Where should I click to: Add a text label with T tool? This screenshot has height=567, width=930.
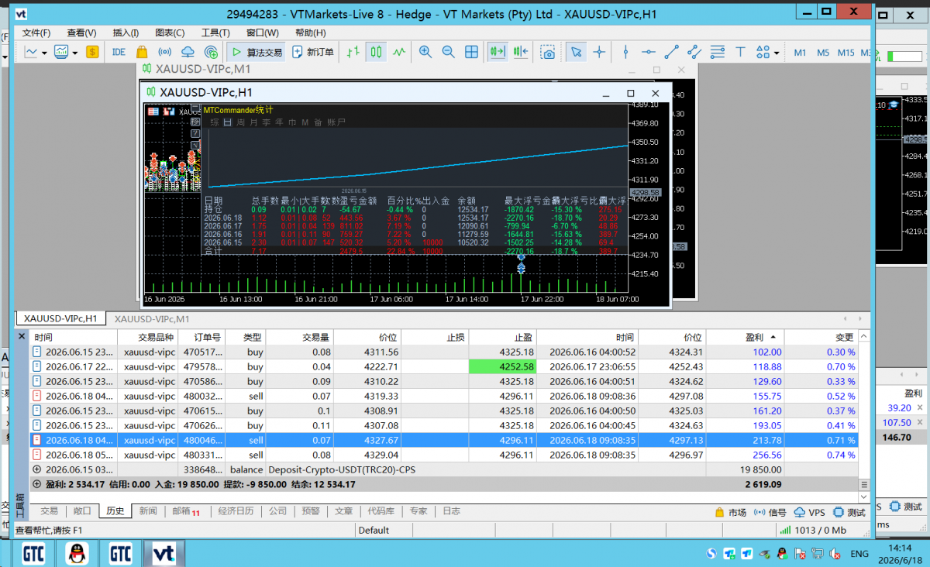click(x=741, y=52)
